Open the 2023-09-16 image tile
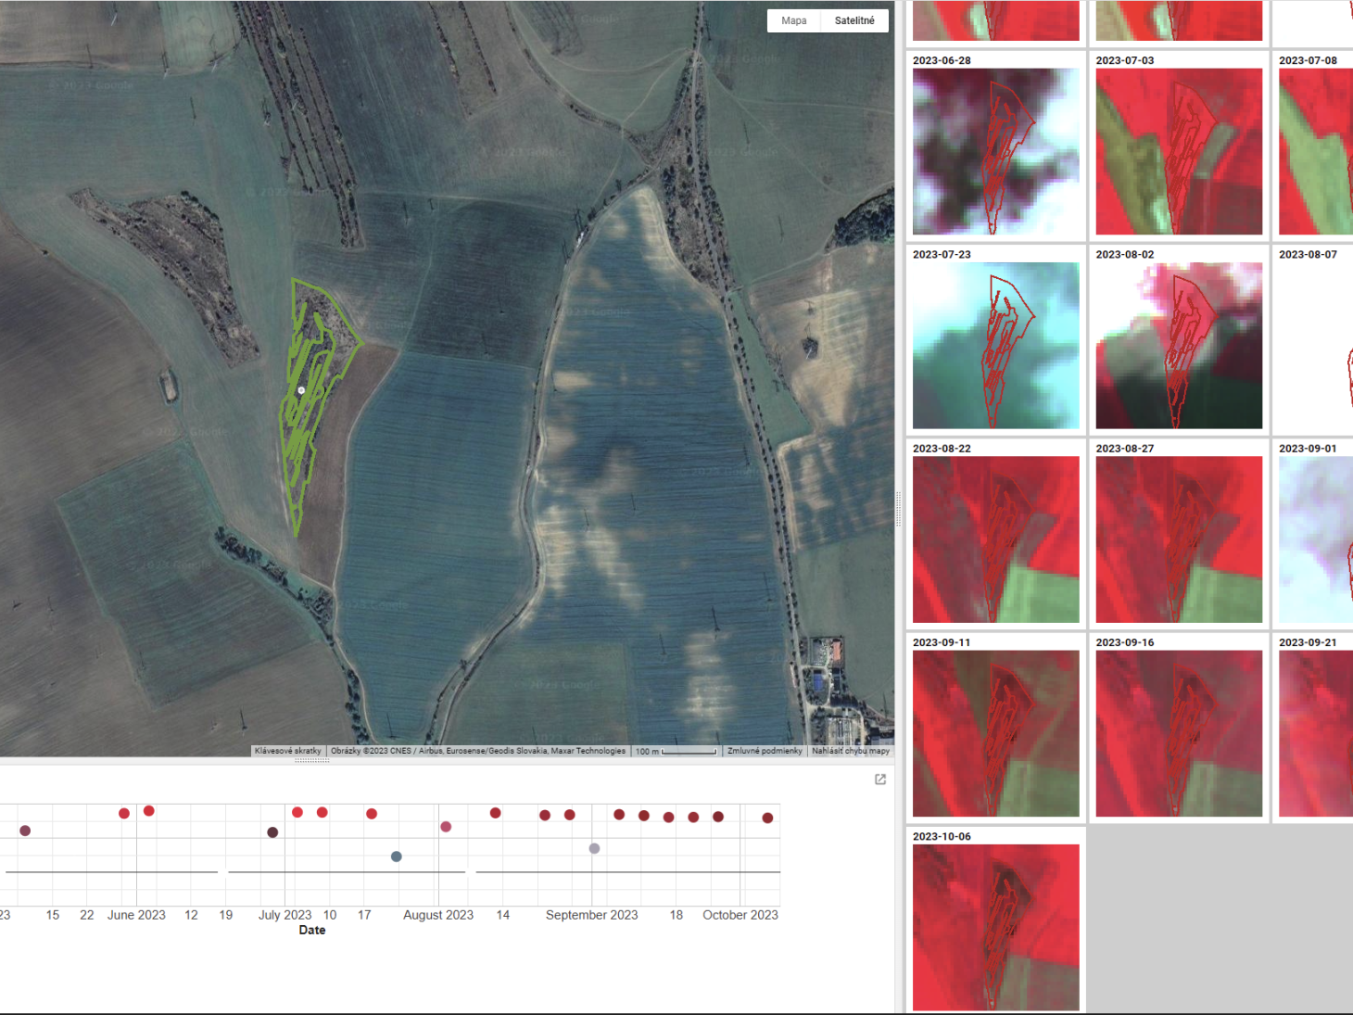The width and height of the screenshot is (1353, 1015). click(1178, 732)
